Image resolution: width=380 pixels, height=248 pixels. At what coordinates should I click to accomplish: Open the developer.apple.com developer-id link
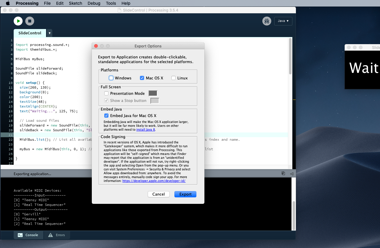click(154, 181)
